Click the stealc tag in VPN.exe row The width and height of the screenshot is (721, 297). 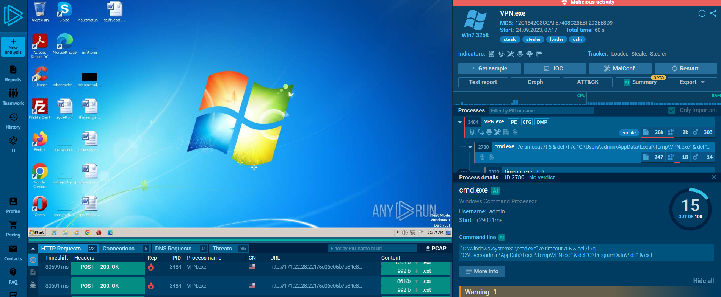click(629, 133)
